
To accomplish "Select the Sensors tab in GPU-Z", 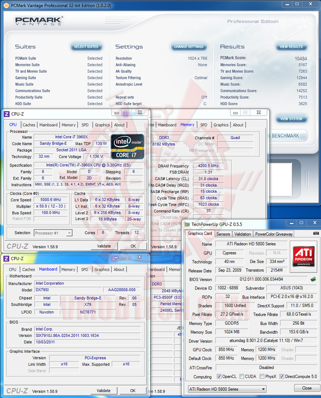I will pos(223,234).
